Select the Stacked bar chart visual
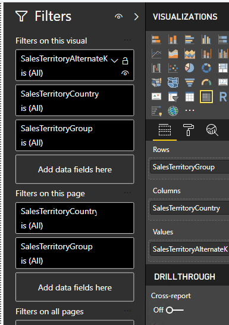 156,39
